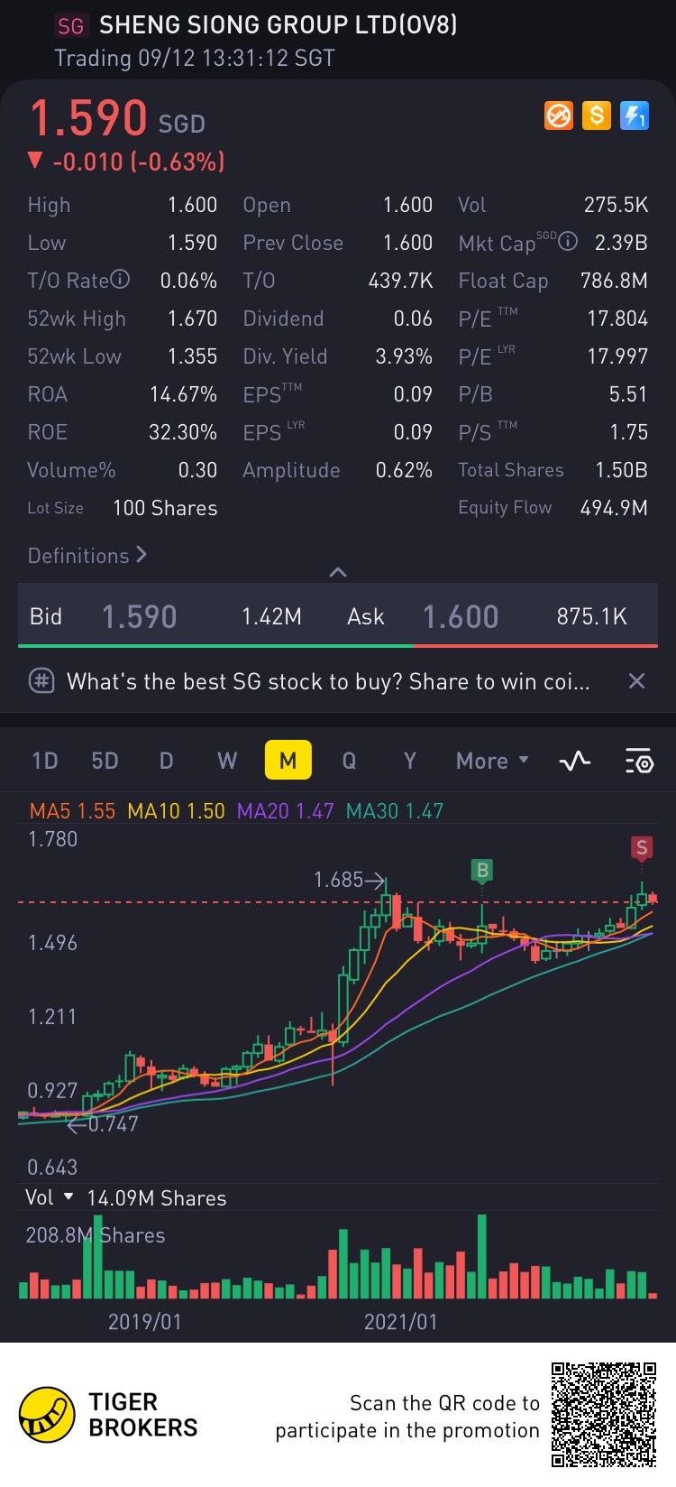Tap the Ask price 1.600

coord(461,617)
